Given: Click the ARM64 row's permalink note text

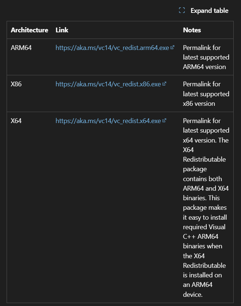Looking at the screenshot, I should 206,57.
